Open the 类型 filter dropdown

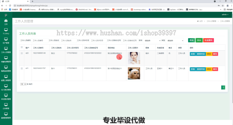point(175,40)
